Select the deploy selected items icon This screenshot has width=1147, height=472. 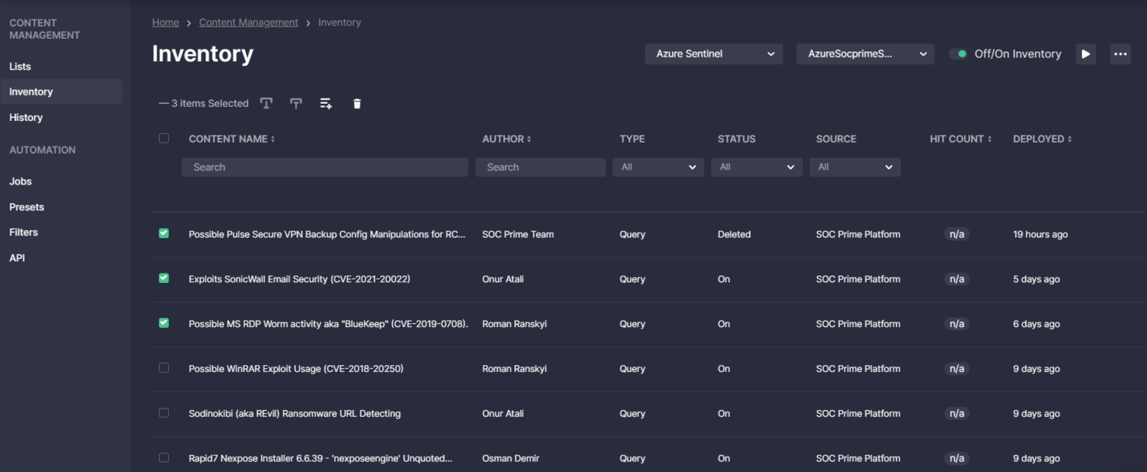coord(266,103)
